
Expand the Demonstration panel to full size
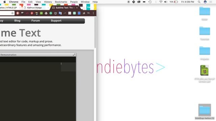[x=74, y=55]
